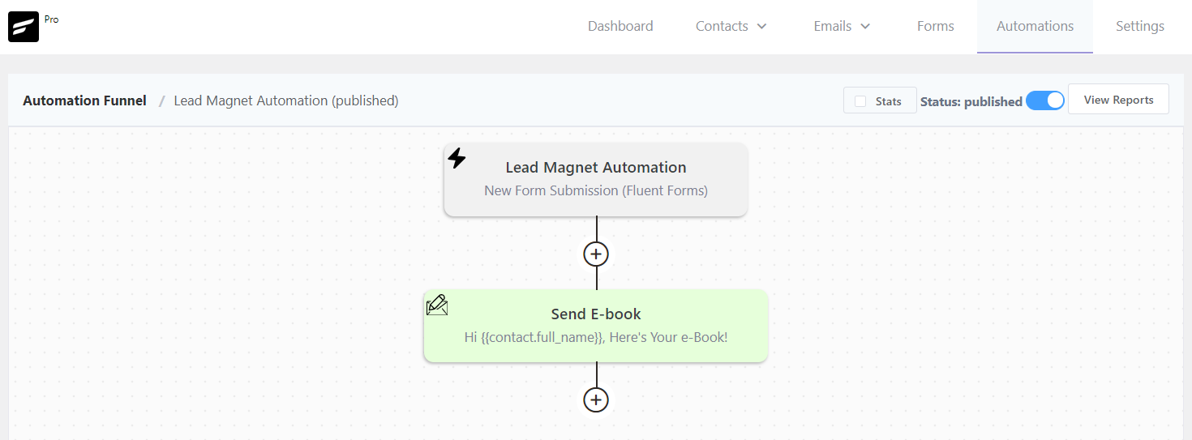Click the lightning bolt trigger icon
1192x440 pixels.
click(457, 158)
